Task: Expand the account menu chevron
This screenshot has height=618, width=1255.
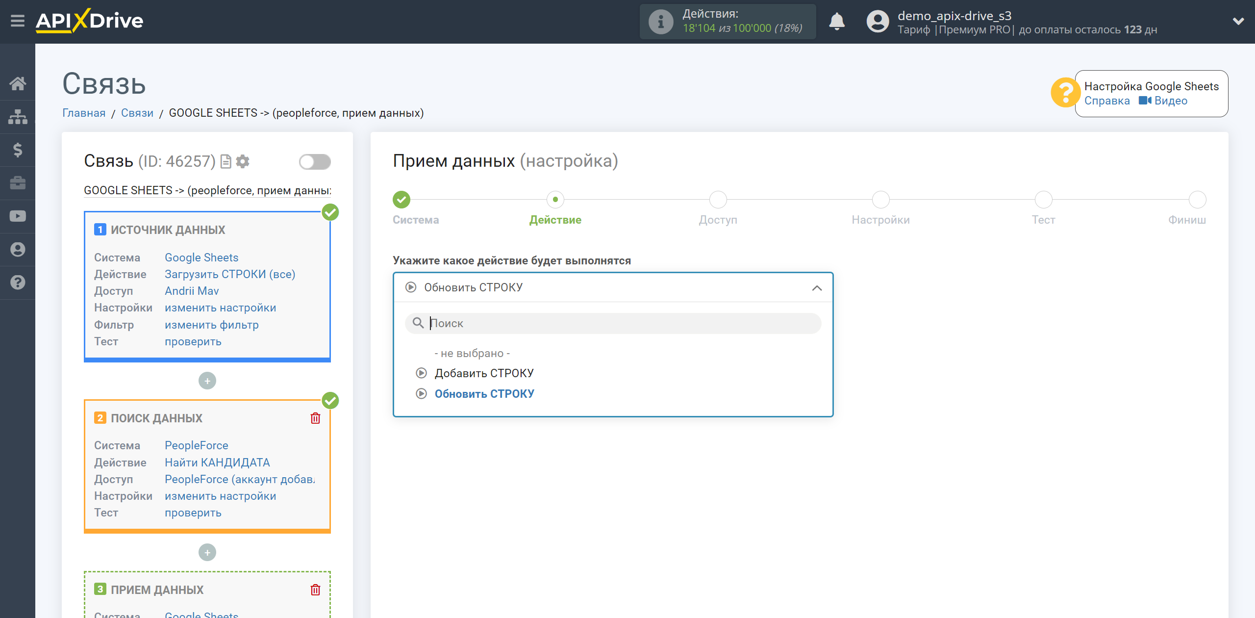Action: click(1238, 21)
